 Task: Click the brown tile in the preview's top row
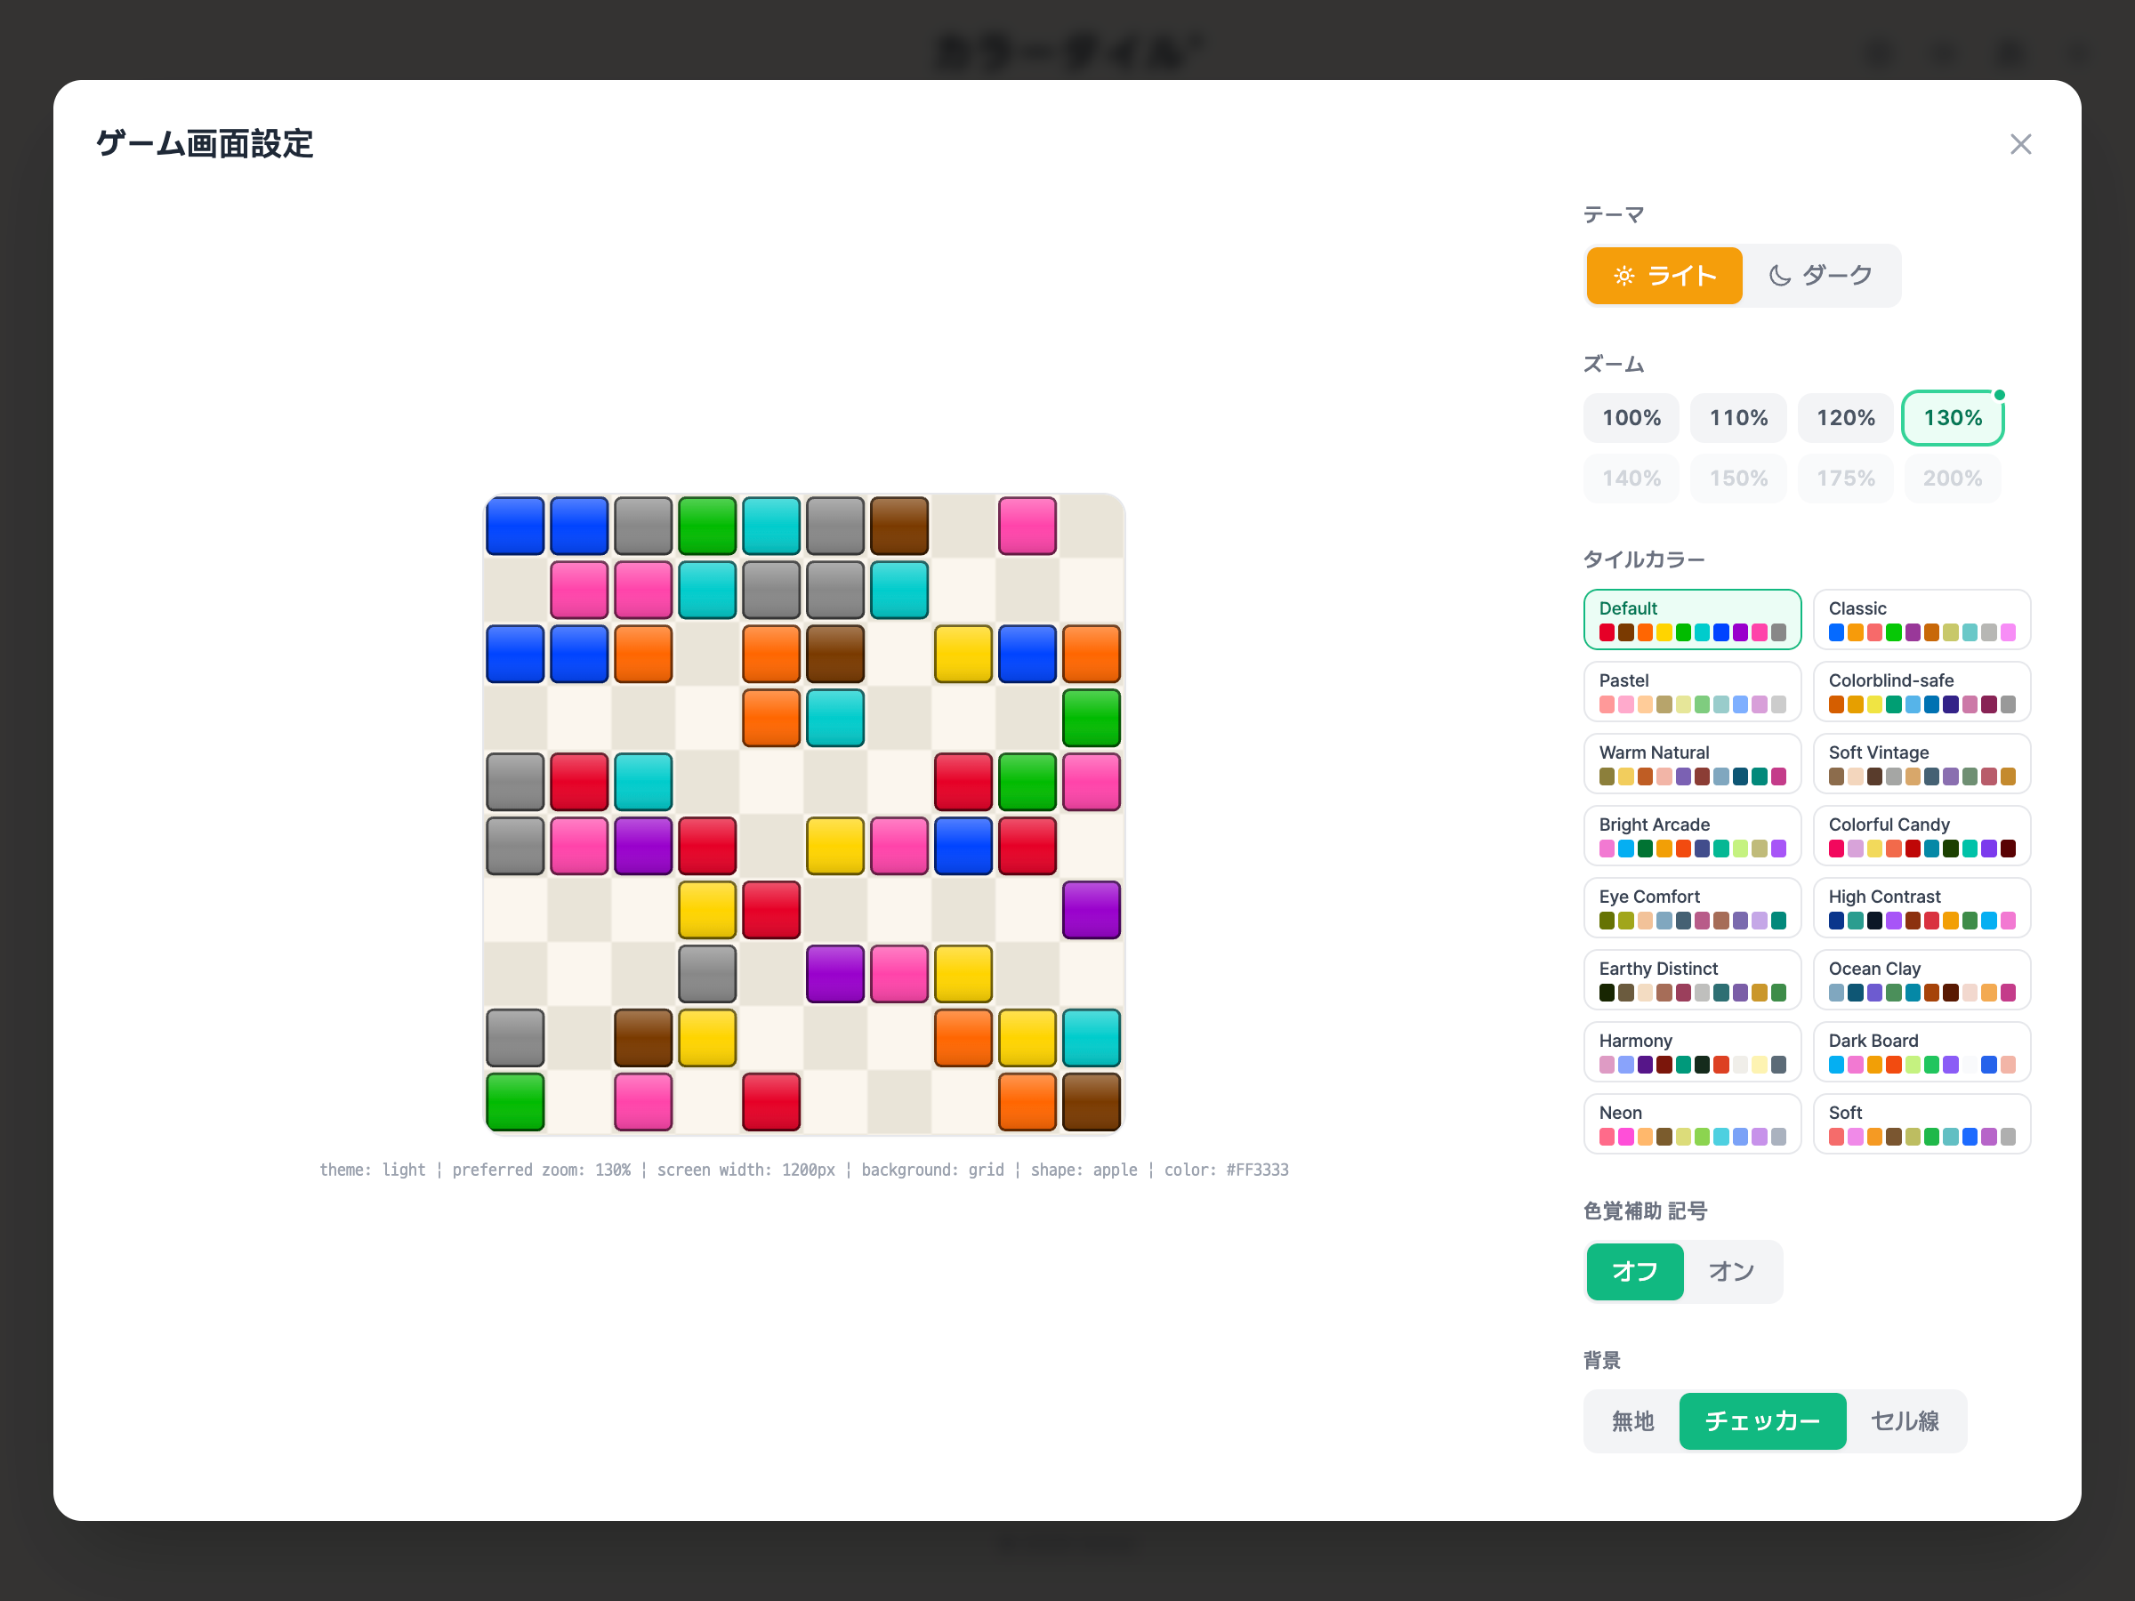pos(898,526)
